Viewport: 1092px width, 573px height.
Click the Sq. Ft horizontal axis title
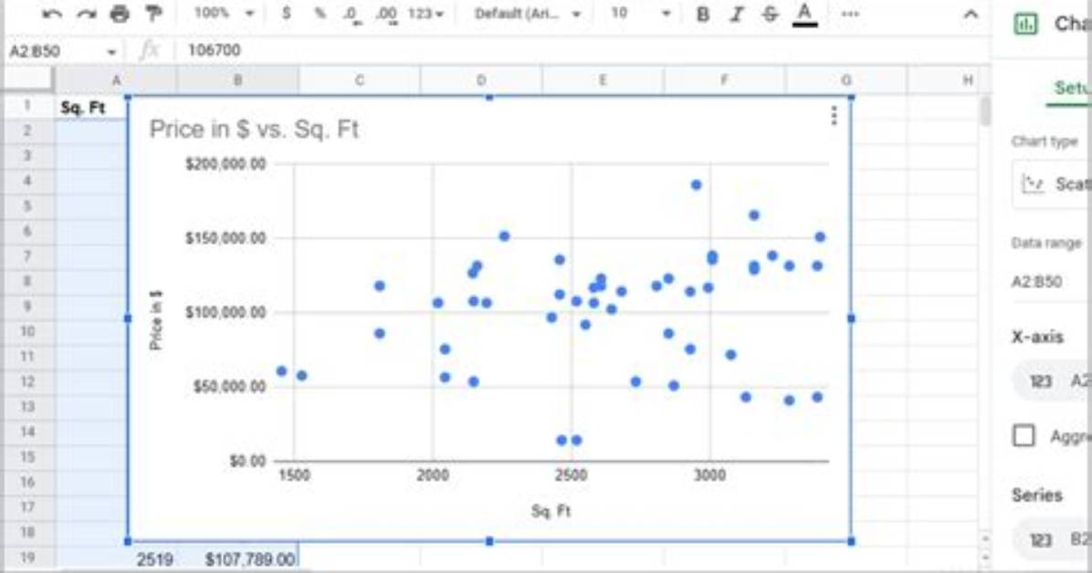tap(551, 511)
